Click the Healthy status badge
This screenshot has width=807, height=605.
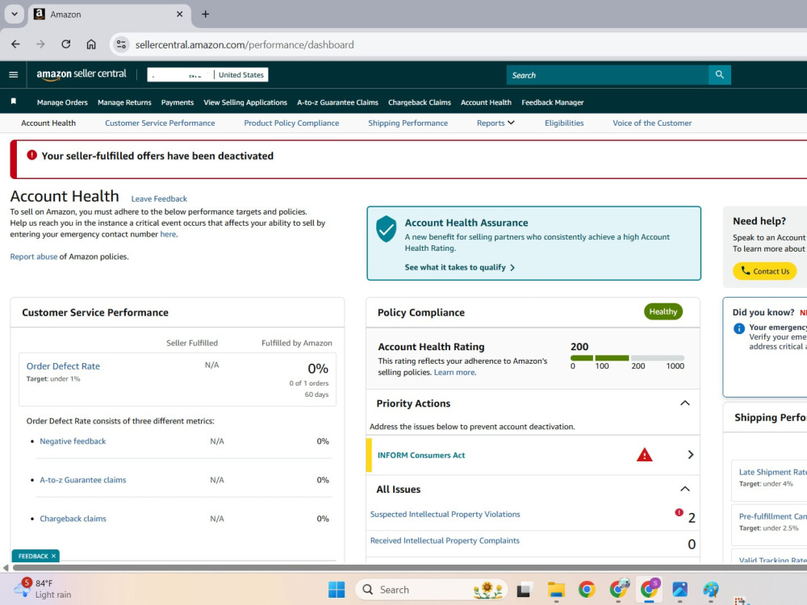[663, 311]
